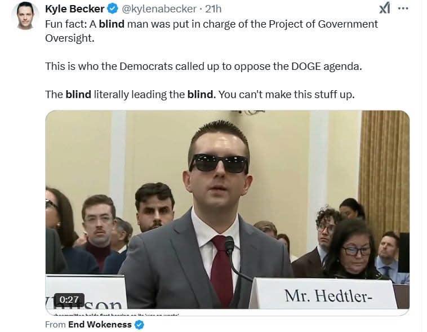Play the embedded hearing video

tap(227, 210)
